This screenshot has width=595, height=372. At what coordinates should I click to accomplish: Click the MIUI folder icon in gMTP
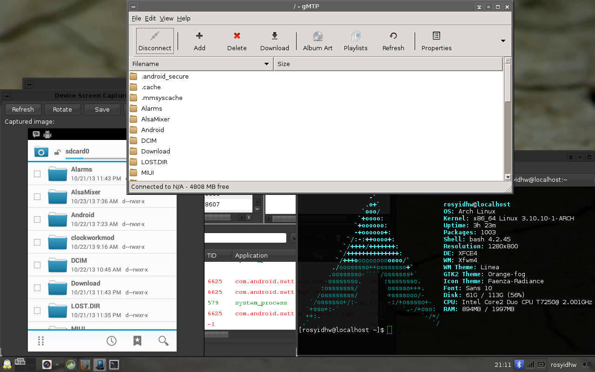[133, 173]
